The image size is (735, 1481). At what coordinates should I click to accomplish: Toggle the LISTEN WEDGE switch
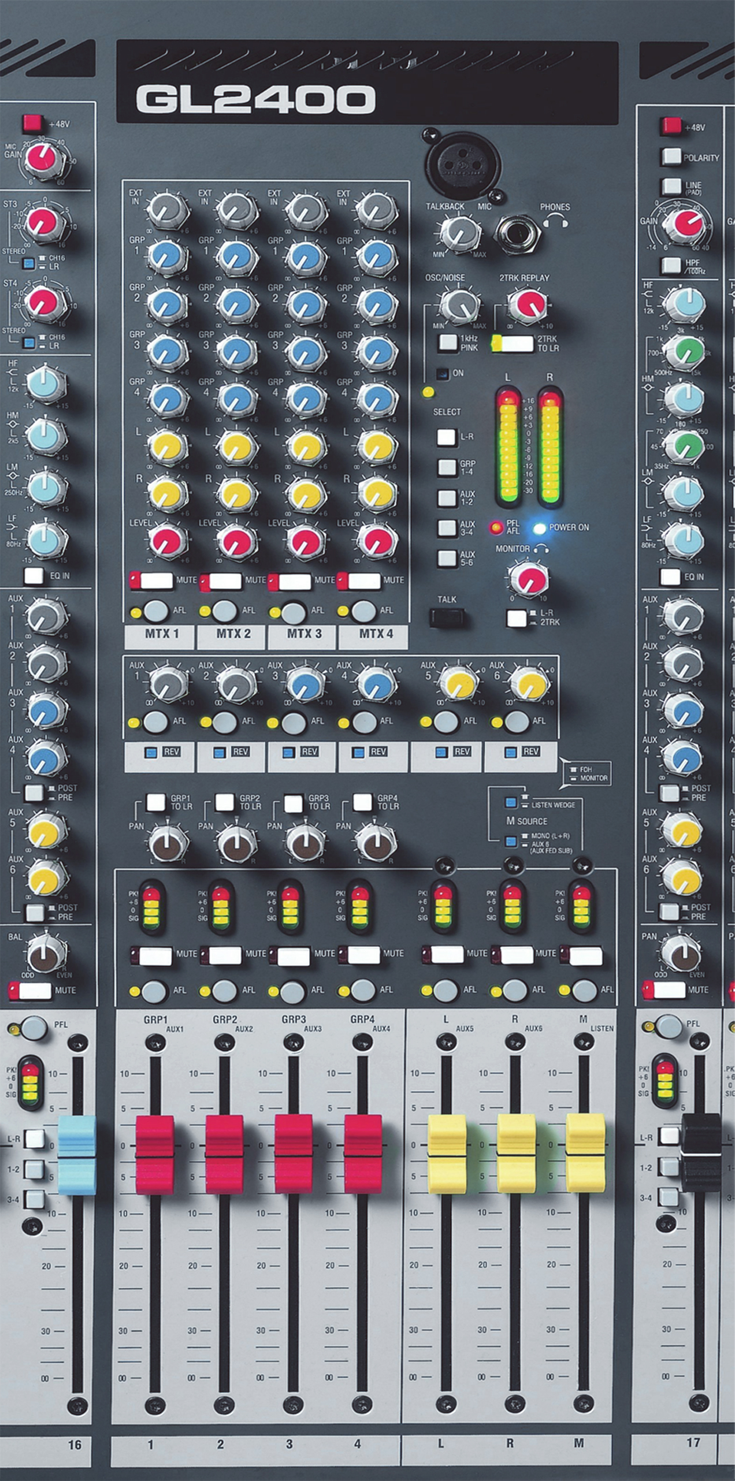tap(511, 802)
